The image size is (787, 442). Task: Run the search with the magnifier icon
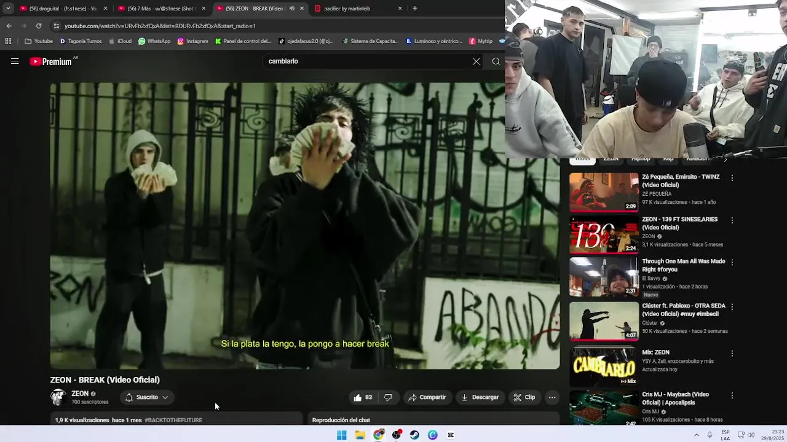pyautogui.click(x=496, y=61)
